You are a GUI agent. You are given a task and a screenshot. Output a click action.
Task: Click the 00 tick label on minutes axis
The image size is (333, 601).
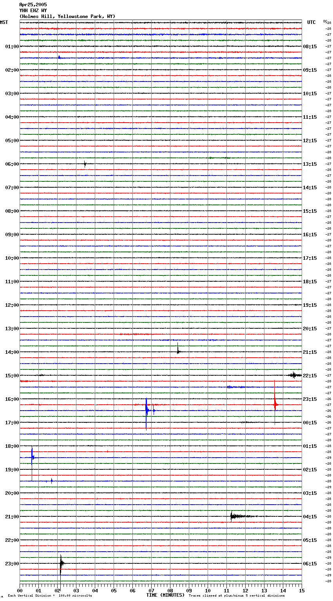click(20, 590)
